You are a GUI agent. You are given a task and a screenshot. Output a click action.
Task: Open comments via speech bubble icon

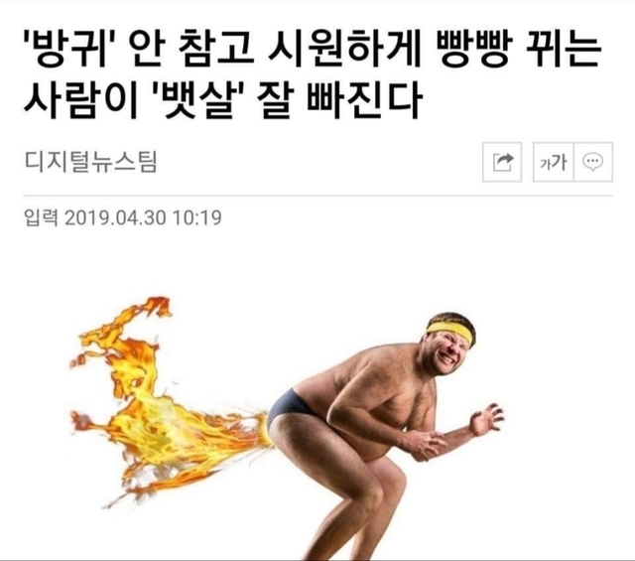(x=593, y=162)
